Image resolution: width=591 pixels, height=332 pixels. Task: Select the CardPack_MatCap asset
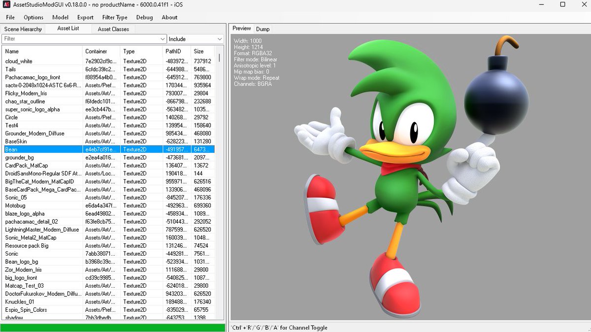coord(108,166)
